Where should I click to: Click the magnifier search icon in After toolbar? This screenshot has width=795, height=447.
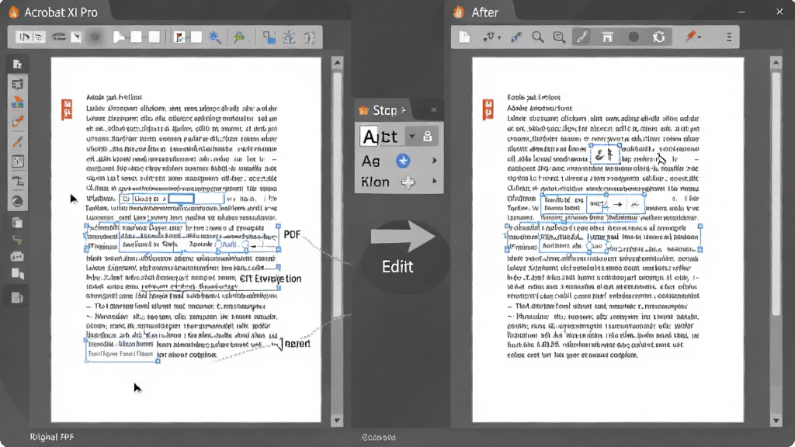(537, 37)
